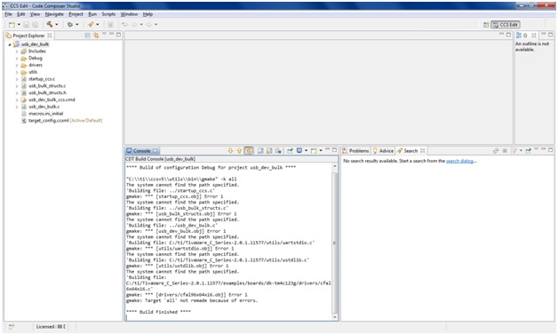Collapse the usb_dev_bulk project node

(x=10, y=44)
